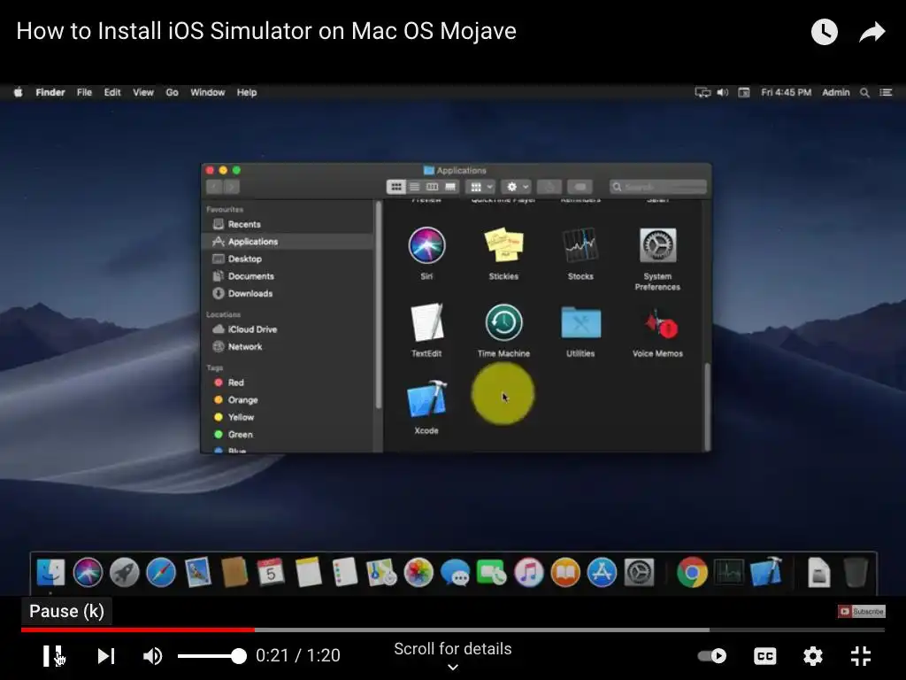Image resolution: width=906 pixels, height=680 pixels.
Task: Exit full screen mode
Action: (x=861, y=656)
